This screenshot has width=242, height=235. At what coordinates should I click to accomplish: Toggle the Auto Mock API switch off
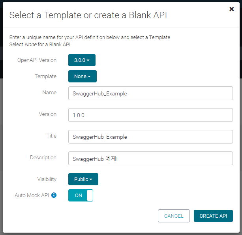(x=81, y=196)
